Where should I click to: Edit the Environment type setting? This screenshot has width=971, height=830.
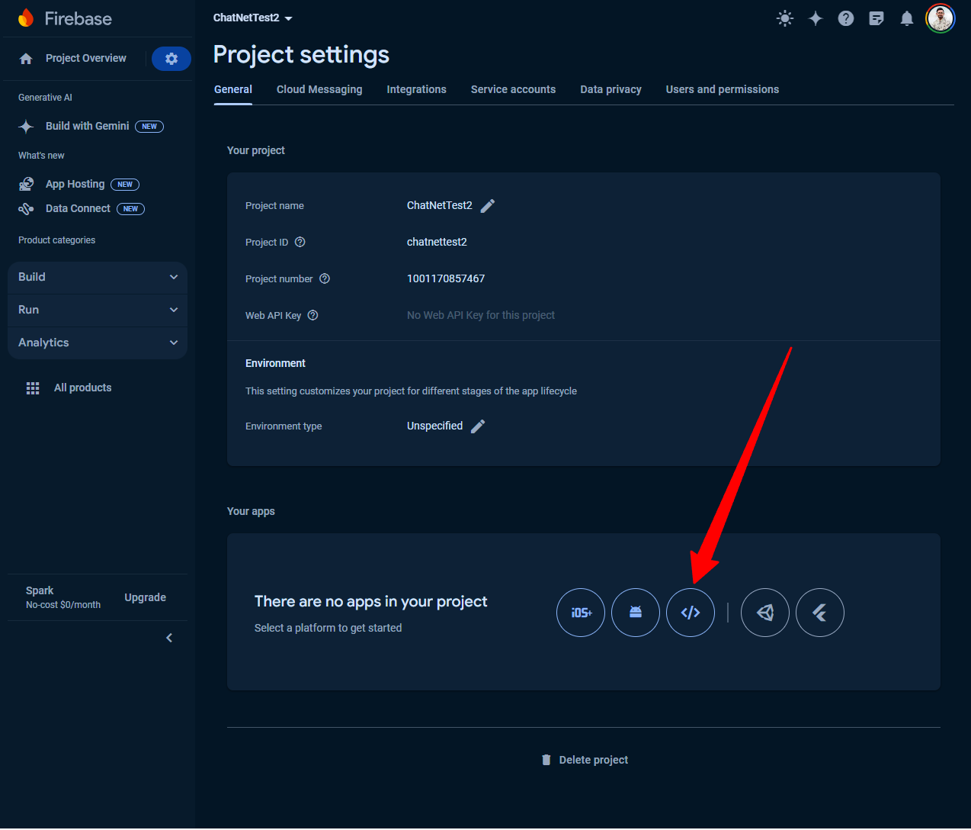[x=478, y=426]
